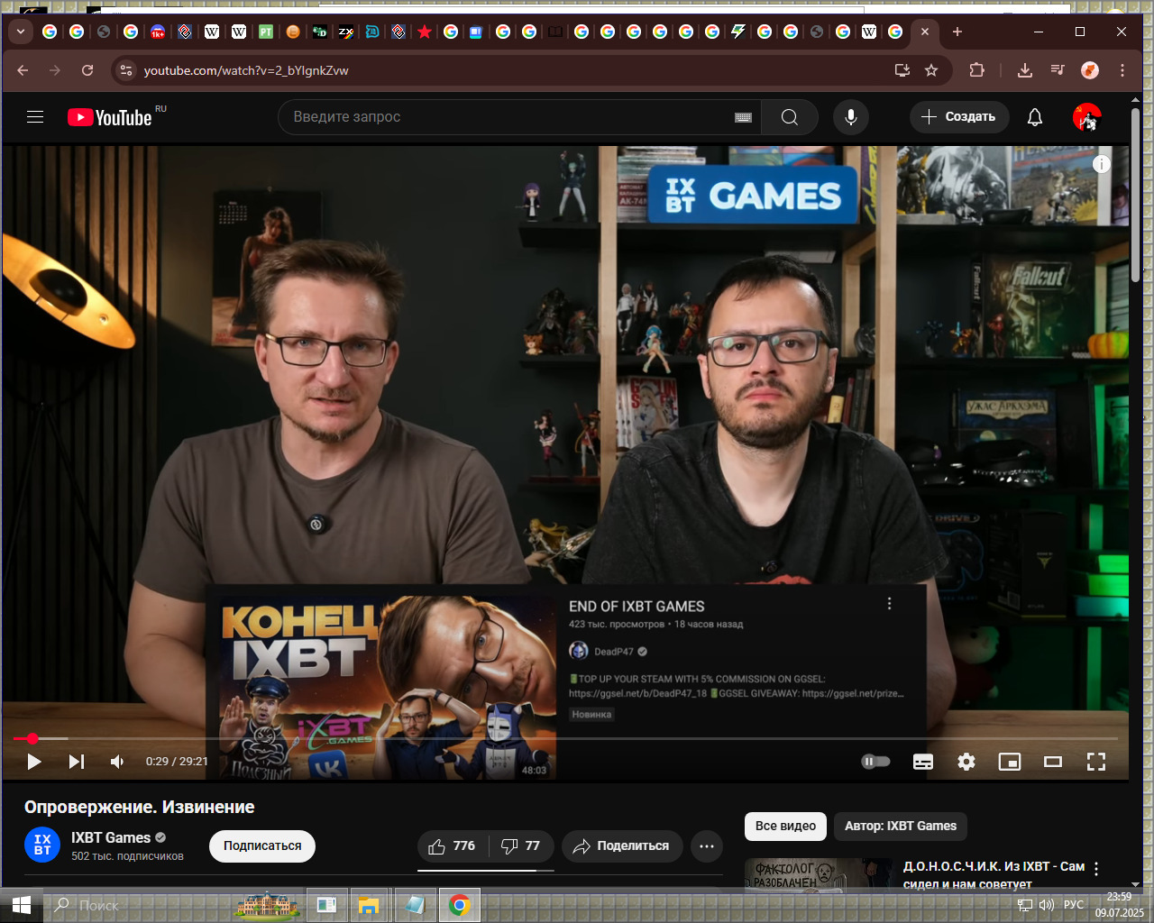Open the YouTube hamburger guide menu
This screenshot has width=1154, height=923.
point(35,117)
